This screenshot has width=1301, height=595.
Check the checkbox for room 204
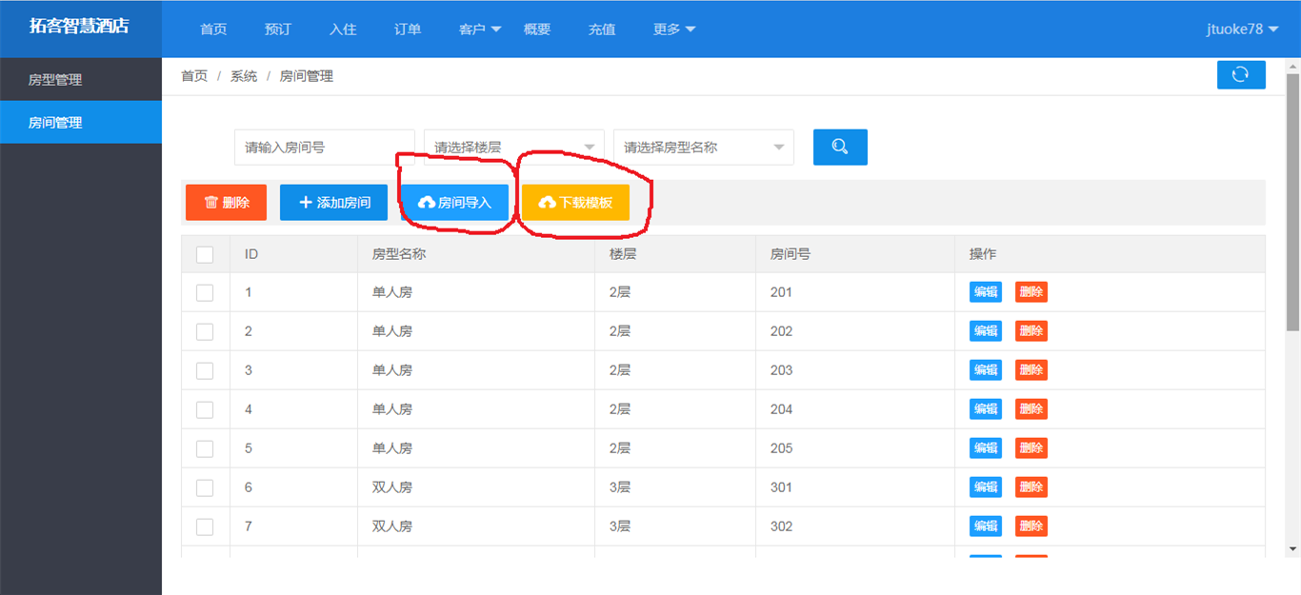click(x=205, y=409)
